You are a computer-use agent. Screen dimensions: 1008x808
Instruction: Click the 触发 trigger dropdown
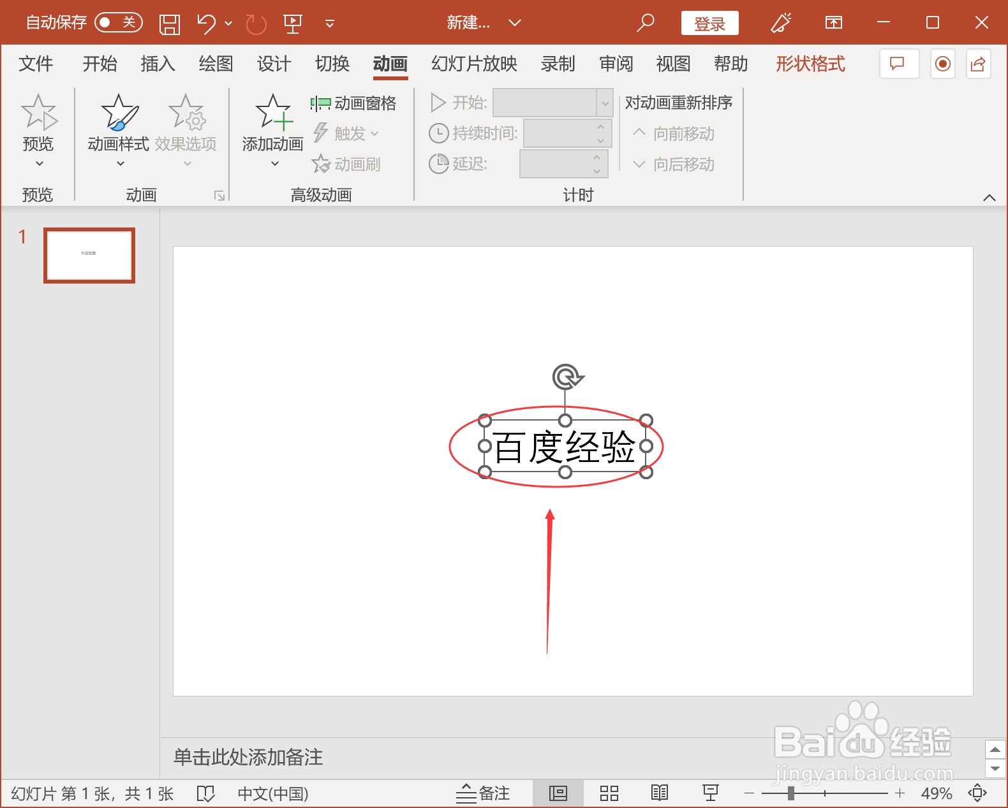point(346,134)
